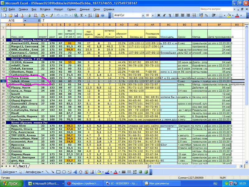
Task: Select the Format Painter brush icon
Action: pos(51,15)
